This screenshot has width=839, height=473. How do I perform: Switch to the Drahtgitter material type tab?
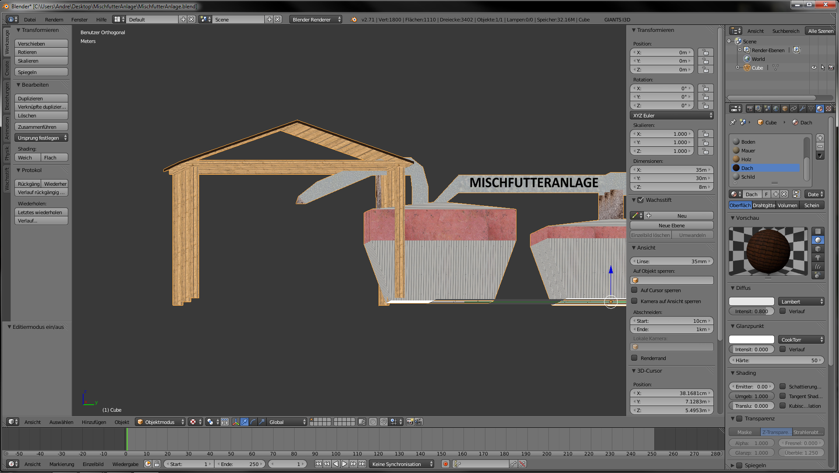click(x=764, y=205)
